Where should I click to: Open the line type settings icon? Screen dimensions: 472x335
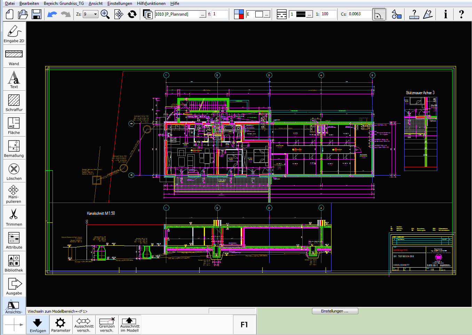point(282,14)
